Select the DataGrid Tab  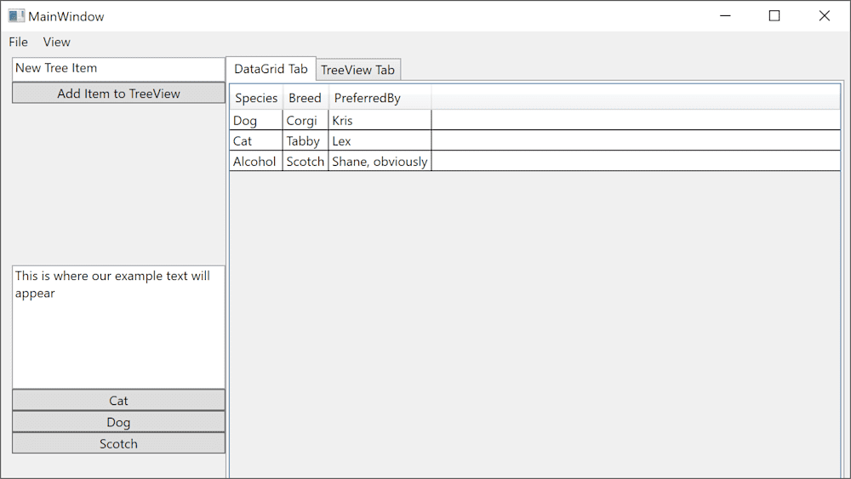(271, 69)
